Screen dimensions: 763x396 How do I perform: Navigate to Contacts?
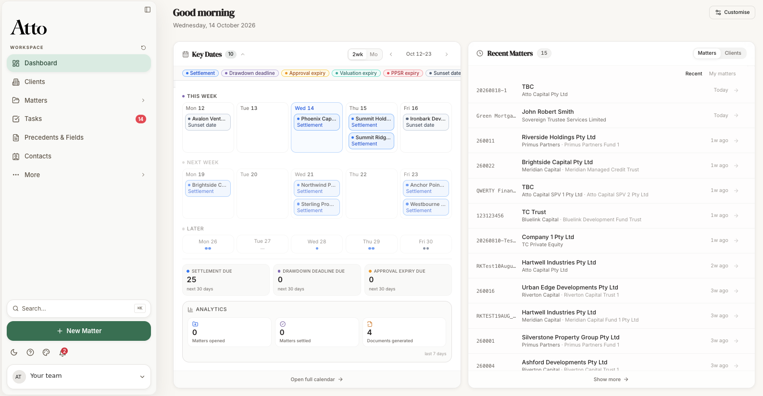[x=79, y=156]
